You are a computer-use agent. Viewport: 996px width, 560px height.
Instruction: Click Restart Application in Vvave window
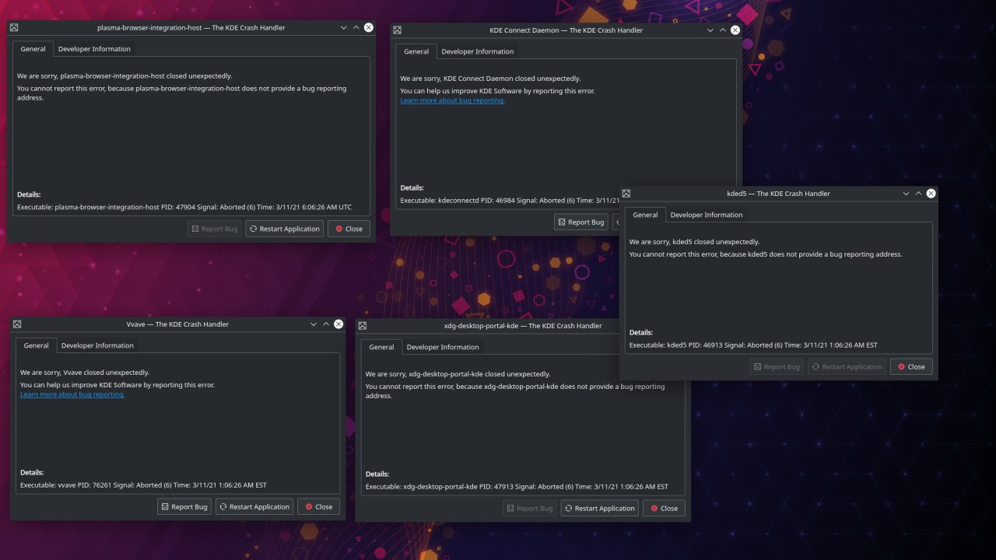pos(254,506)
